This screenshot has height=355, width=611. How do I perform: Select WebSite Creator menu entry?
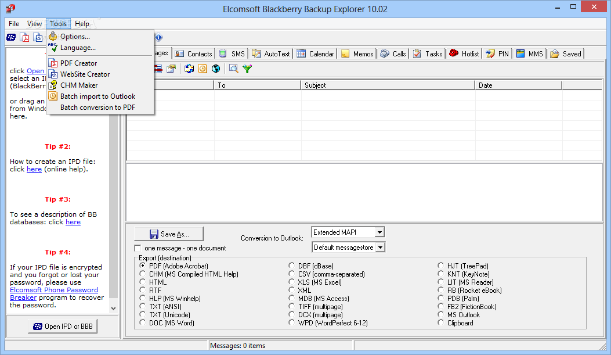tap(100, 74)
